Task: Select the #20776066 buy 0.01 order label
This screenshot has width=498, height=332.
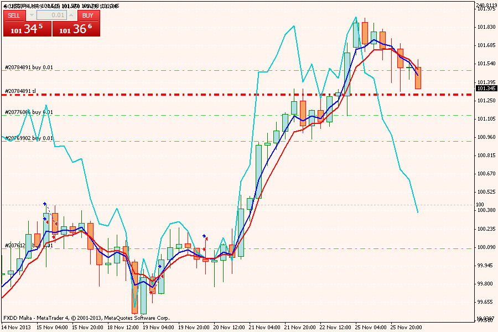Action: [29, 112]
